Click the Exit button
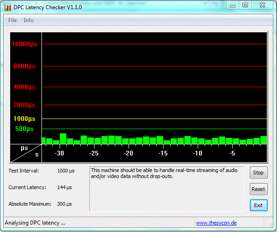277x232 pixels. coord(258,205)
